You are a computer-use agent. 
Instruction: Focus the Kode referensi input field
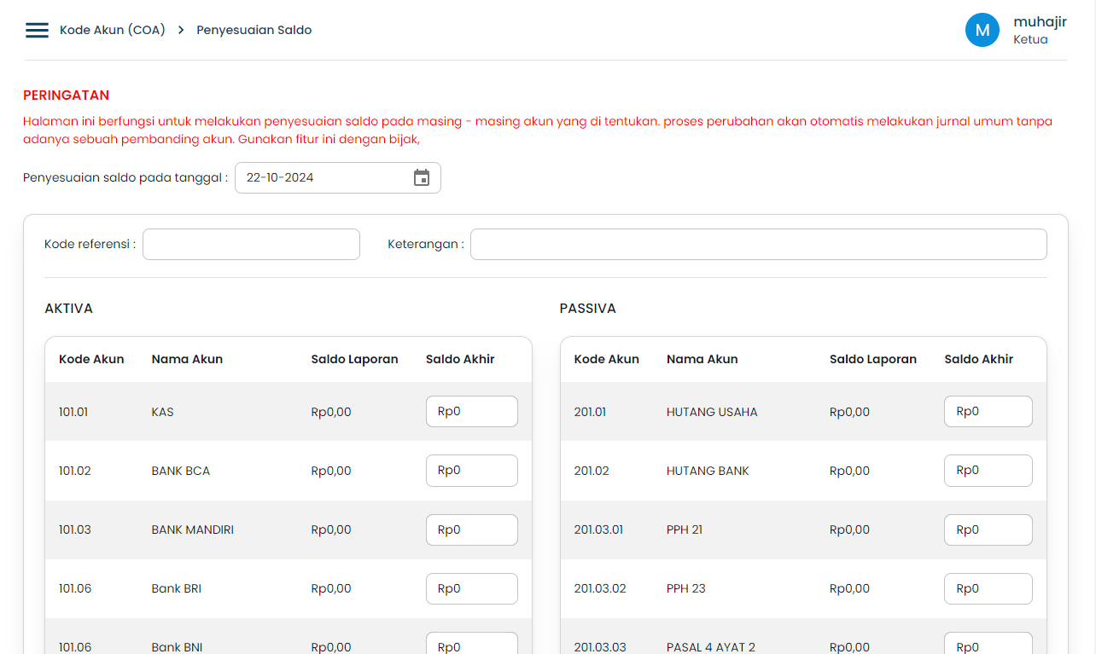[x=251, y=244]
